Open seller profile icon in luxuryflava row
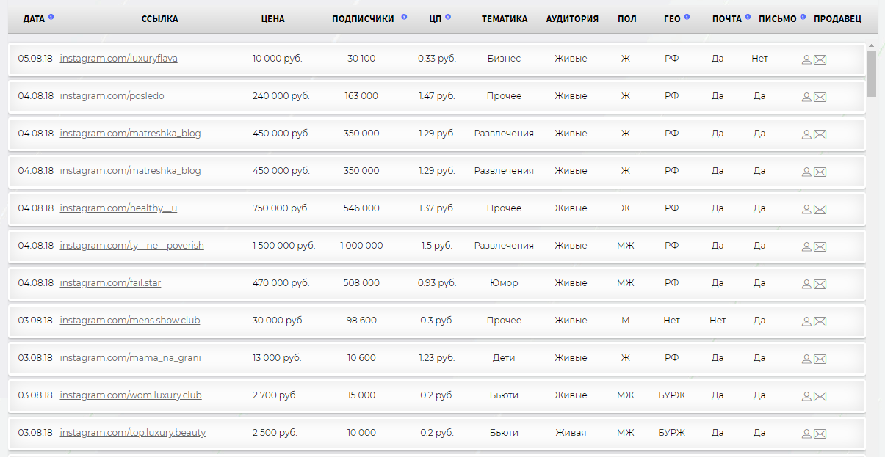The height and width of the screenshot is (457, 885). coord(806,59)
